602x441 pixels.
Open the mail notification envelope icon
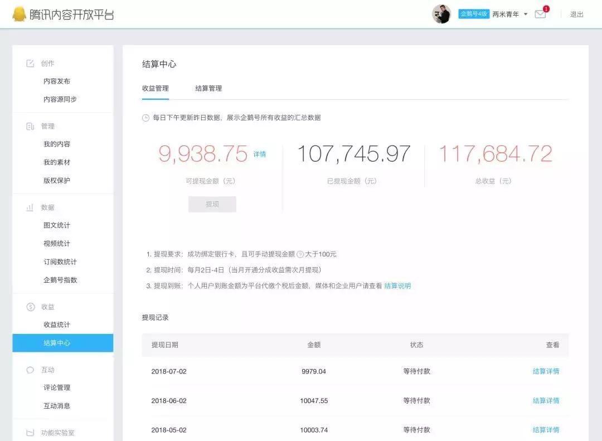pos(540,14)
